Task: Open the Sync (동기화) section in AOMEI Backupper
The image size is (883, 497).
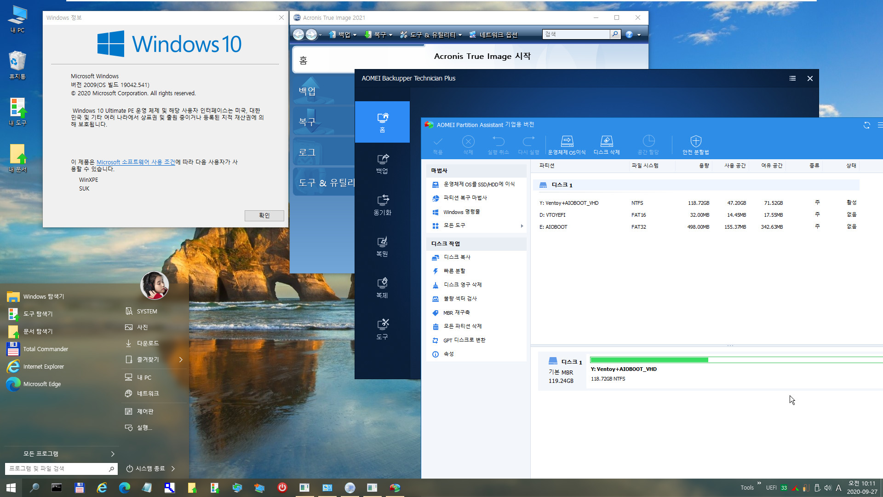Action: tap(382, 205)
